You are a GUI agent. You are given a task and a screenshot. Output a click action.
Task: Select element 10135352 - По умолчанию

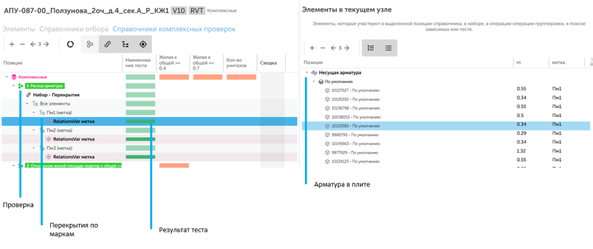coord(355,99)
